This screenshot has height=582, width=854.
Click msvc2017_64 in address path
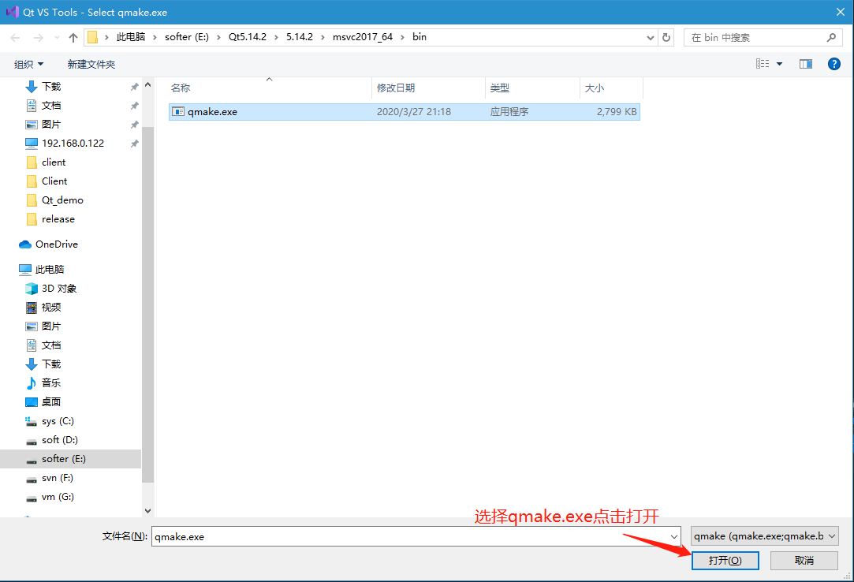coord(363,37)
